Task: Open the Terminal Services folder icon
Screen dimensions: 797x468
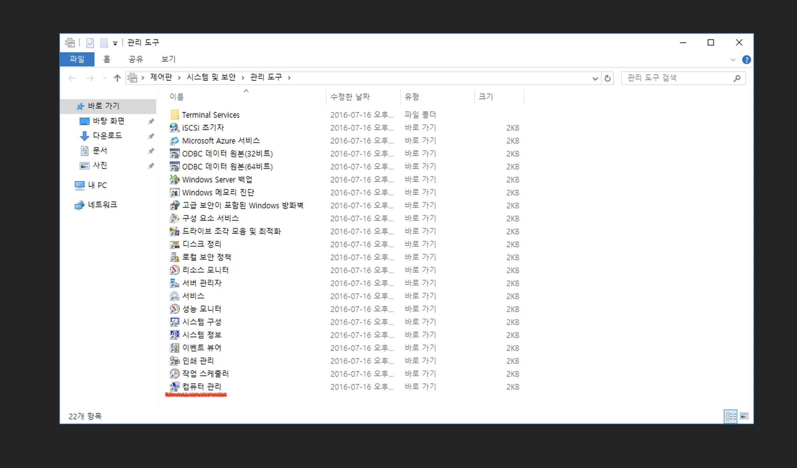Action: tap(174, 115)
